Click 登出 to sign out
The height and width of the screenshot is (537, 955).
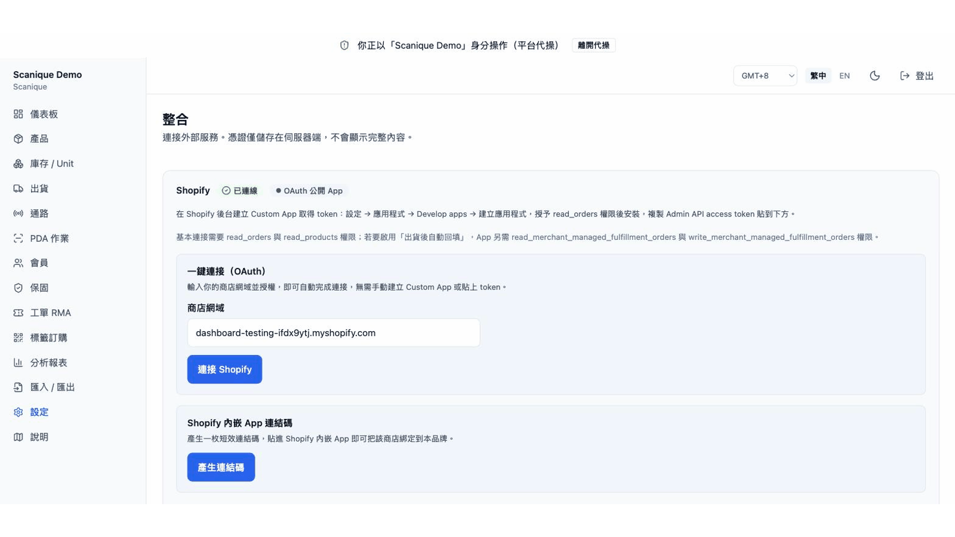coord(925,76)
